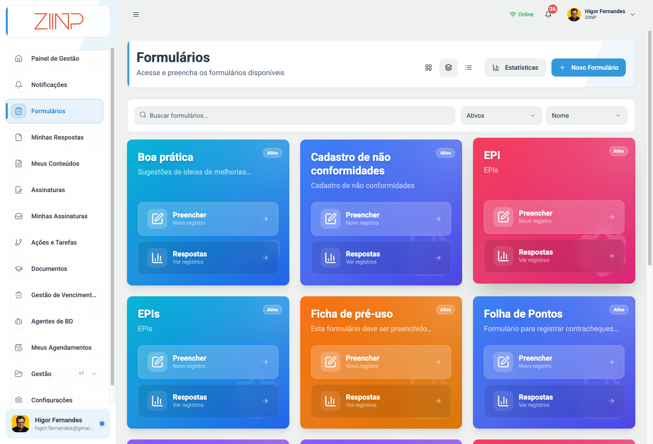
Task: Select the stacked layers view icon
Action: coord(448,68)
